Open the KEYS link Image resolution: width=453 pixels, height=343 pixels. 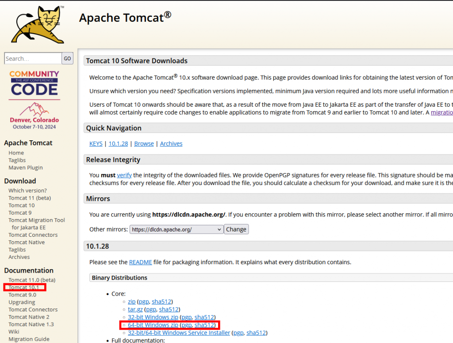(96, 143)
